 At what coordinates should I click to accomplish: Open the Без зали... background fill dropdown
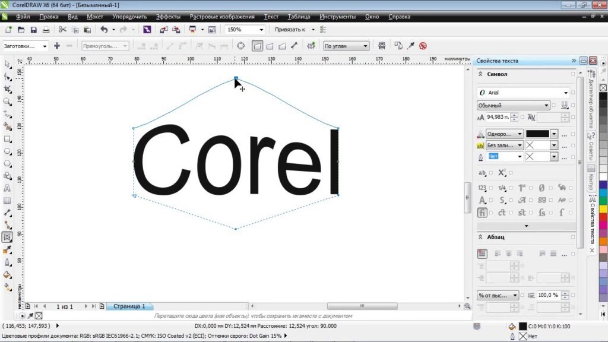505,145
